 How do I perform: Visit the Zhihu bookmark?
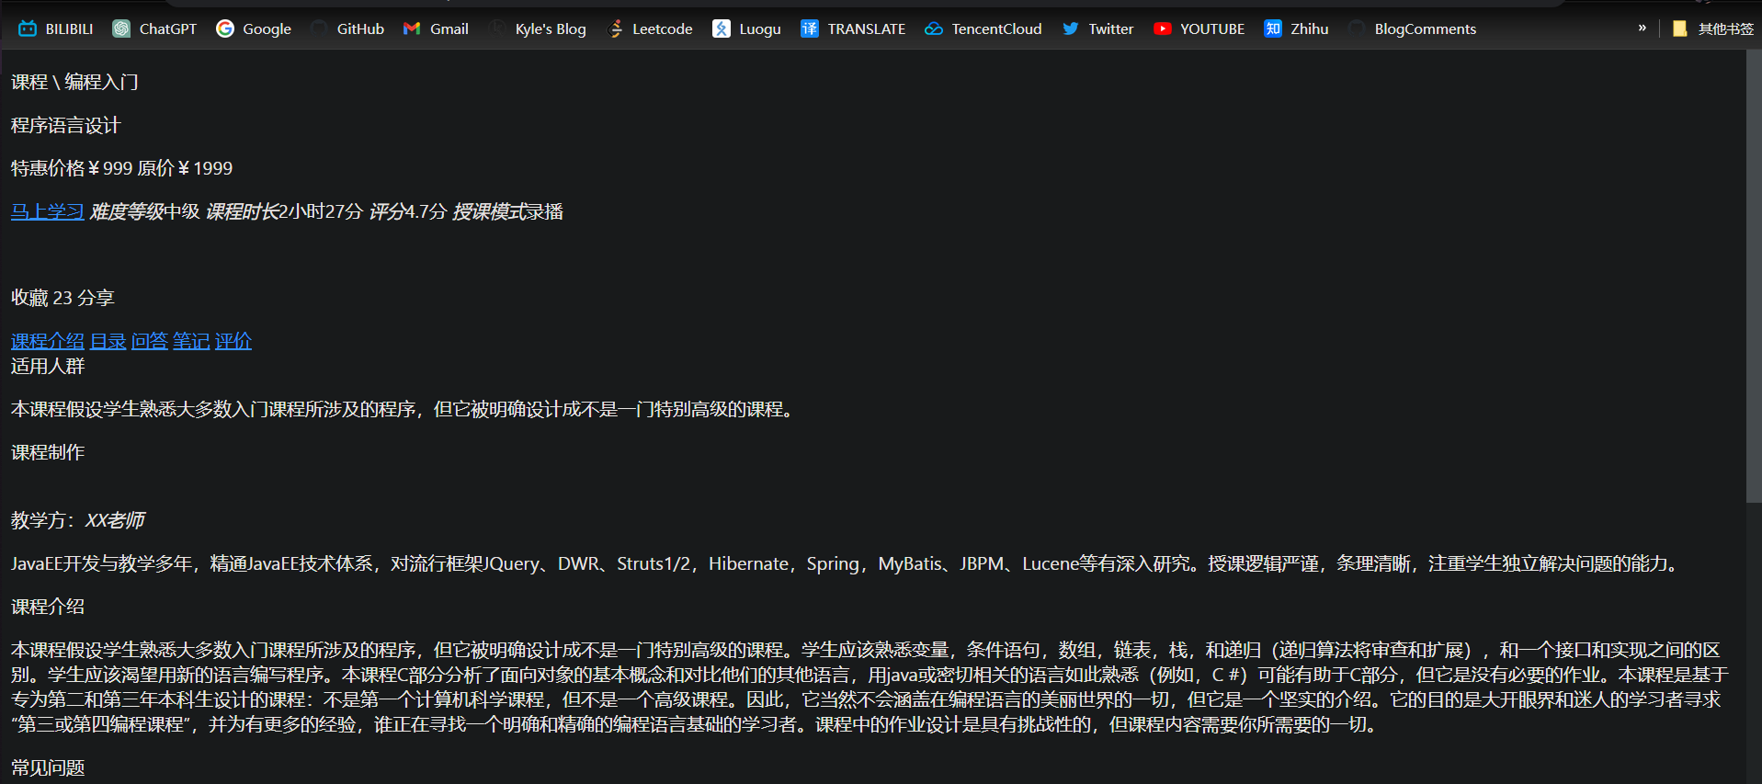pyautogui.click(x=1296, y=28)
